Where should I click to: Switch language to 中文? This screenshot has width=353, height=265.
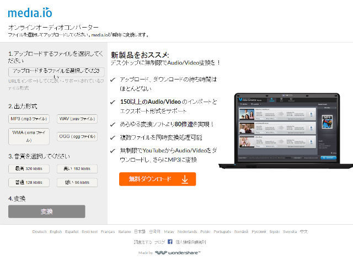[303, 232]
